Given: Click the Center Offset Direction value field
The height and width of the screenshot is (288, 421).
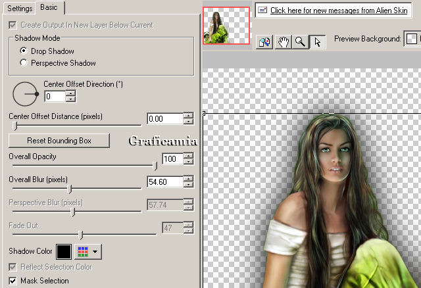Looking at the screenshot, I should tap(55, 97).
